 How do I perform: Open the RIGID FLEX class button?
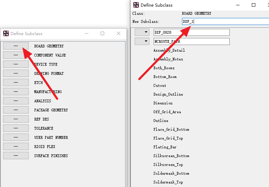pyautogui.click(x=16, y=147)
